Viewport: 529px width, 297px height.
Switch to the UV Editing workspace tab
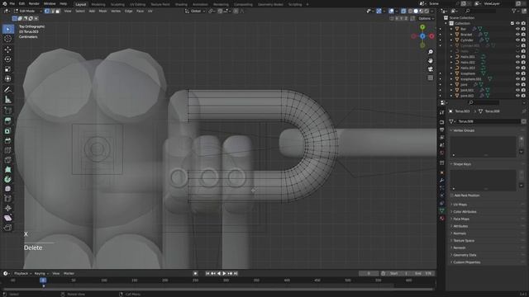tap(137, 4)
